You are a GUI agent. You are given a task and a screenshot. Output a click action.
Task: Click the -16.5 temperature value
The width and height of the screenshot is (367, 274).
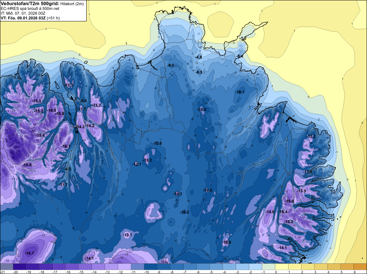(51, 111)
